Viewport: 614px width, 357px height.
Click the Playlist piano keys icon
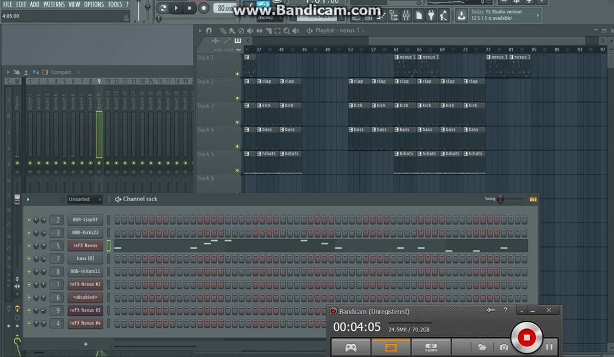[238, 40]
